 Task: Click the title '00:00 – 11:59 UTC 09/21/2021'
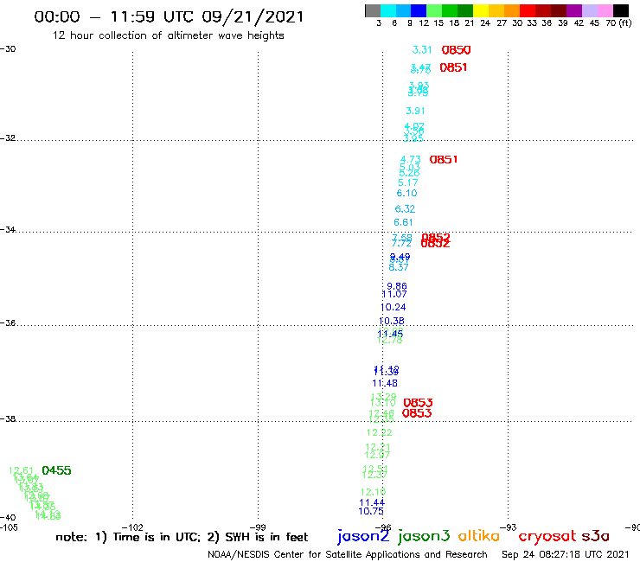pos(169,17)
